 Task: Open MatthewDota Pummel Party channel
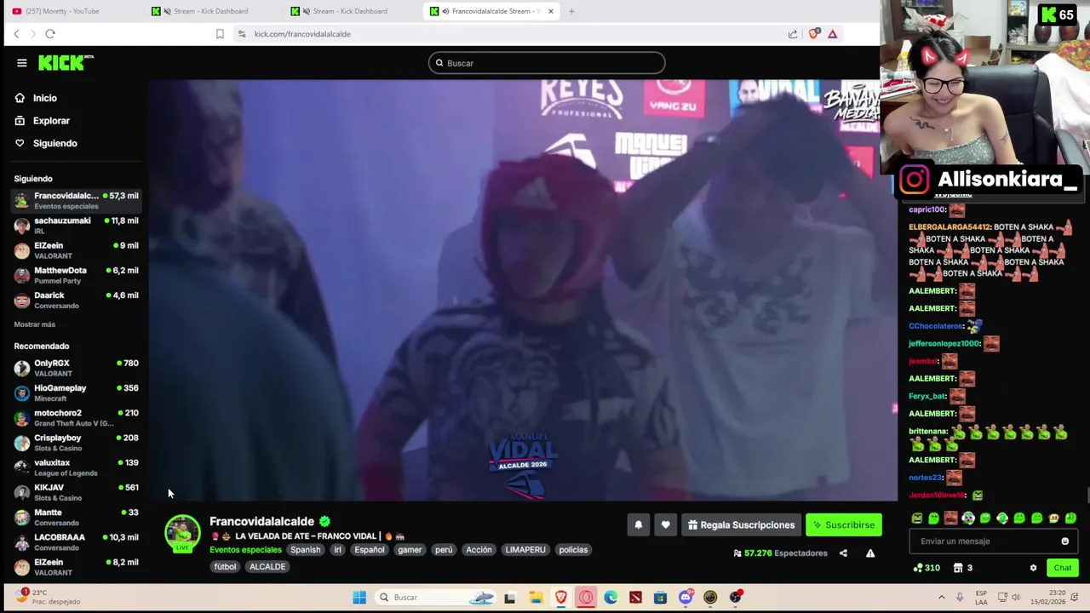(76, 275)
